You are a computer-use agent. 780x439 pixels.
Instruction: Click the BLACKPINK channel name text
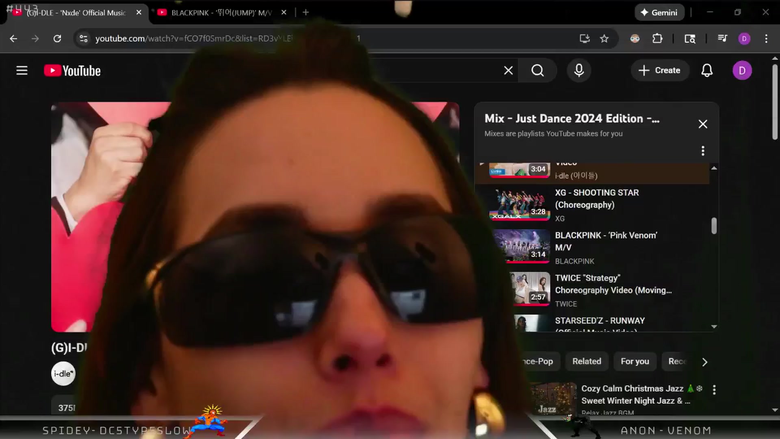click(574, 261)
